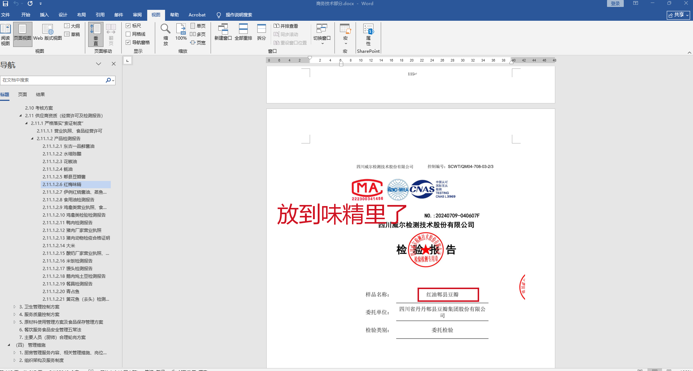Collapse the 2.11.1 严格落实 heading
This screenshot has width=693, height=371.
click(27, 123)
